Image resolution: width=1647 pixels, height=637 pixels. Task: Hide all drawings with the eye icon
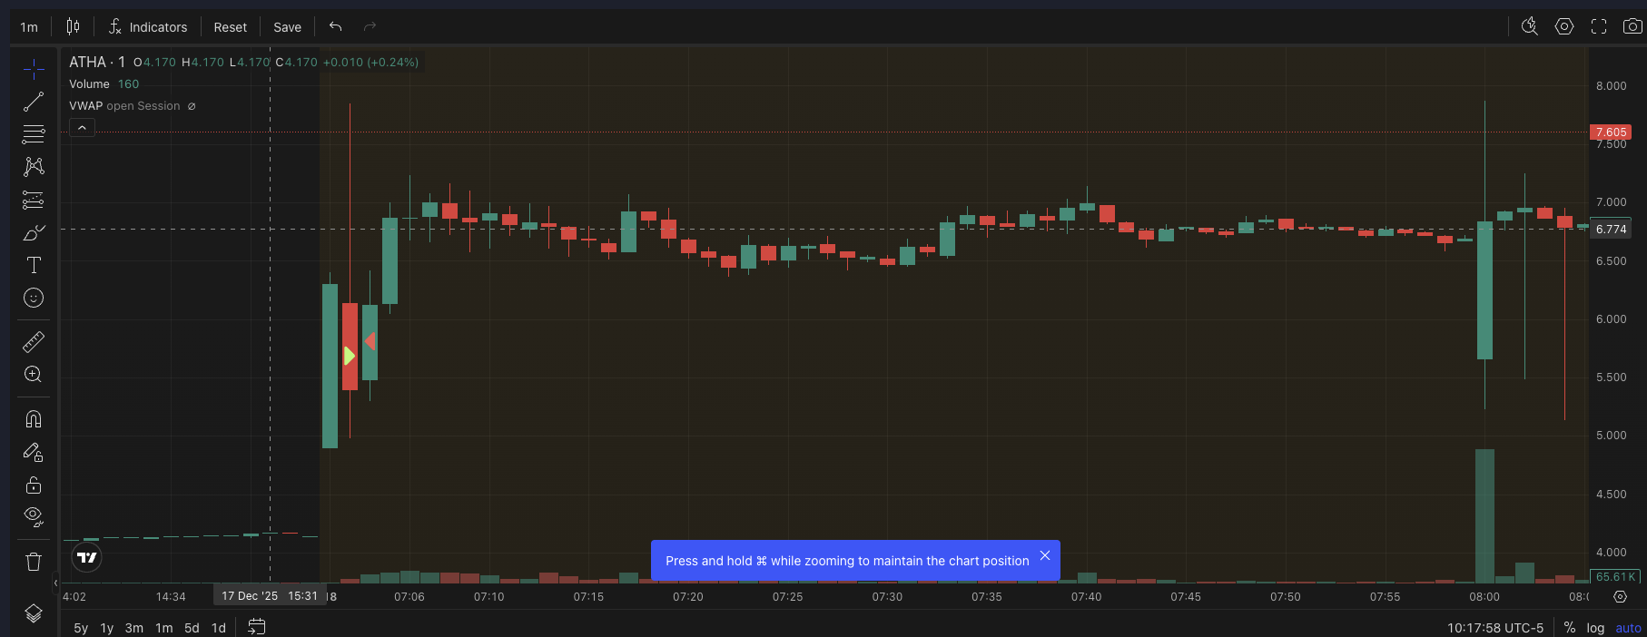[x=34, y=516]
